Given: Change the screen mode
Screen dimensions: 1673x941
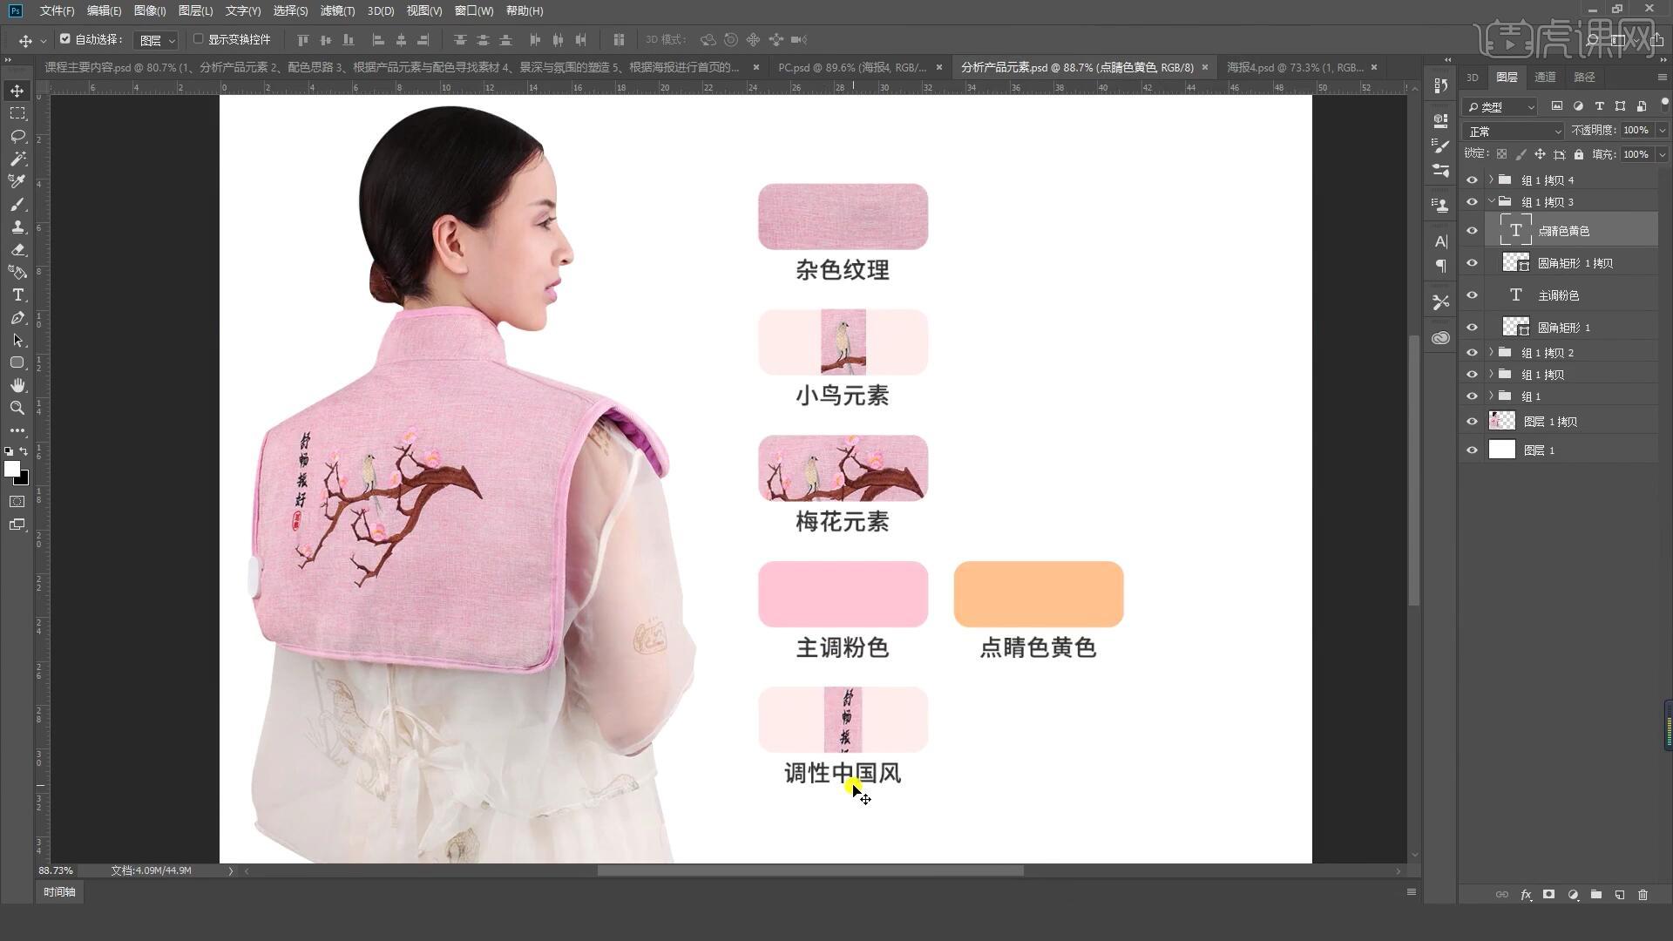Looking at the screenshot, I should (17, 525).
